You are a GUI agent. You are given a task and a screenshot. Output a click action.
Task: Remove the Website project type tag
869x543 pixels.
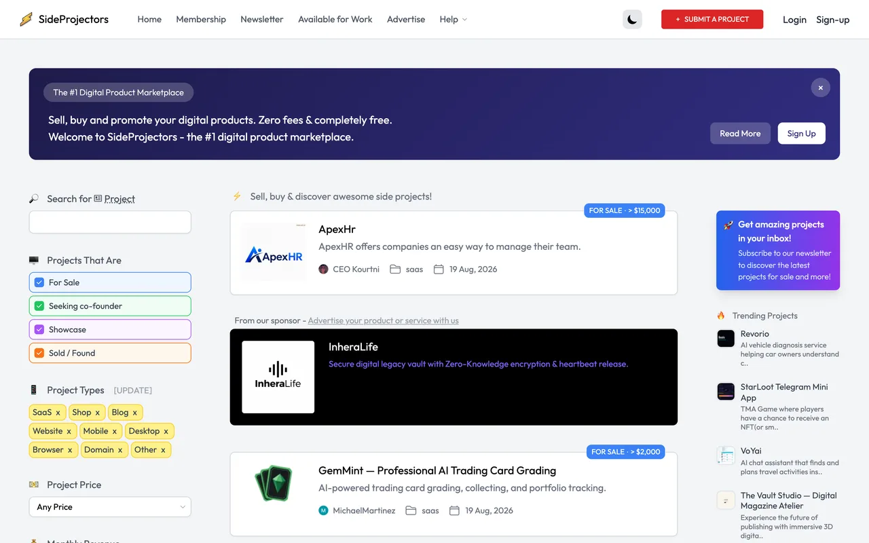[69, 432]
